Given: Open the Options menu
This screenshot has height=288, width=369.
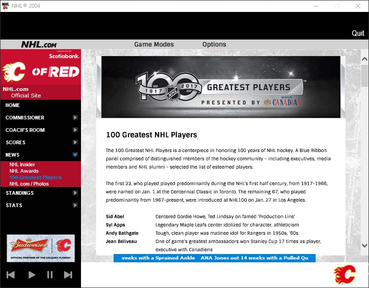Looking at the screenshot, I should pos(214,45).
